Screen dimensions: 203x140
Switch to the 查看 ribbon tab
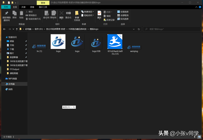click(x=32, y=7)
